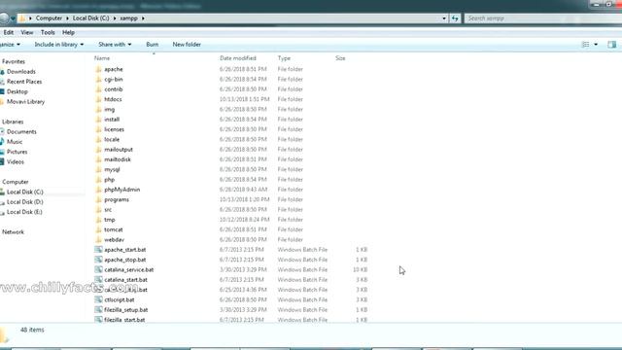Click the filezilla_setup.bat file icon
Image resolution: width=622 pixels, height=350 pixels.
(x=98, y=309)
